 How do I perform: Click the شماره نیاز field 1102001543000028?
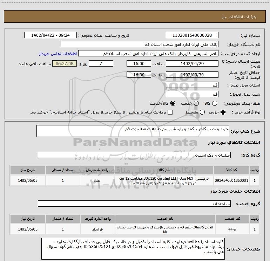[x=192, y=35]
